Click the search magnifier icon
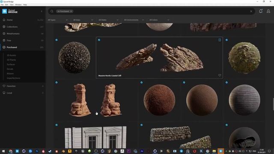 click(x=52, y=12)
